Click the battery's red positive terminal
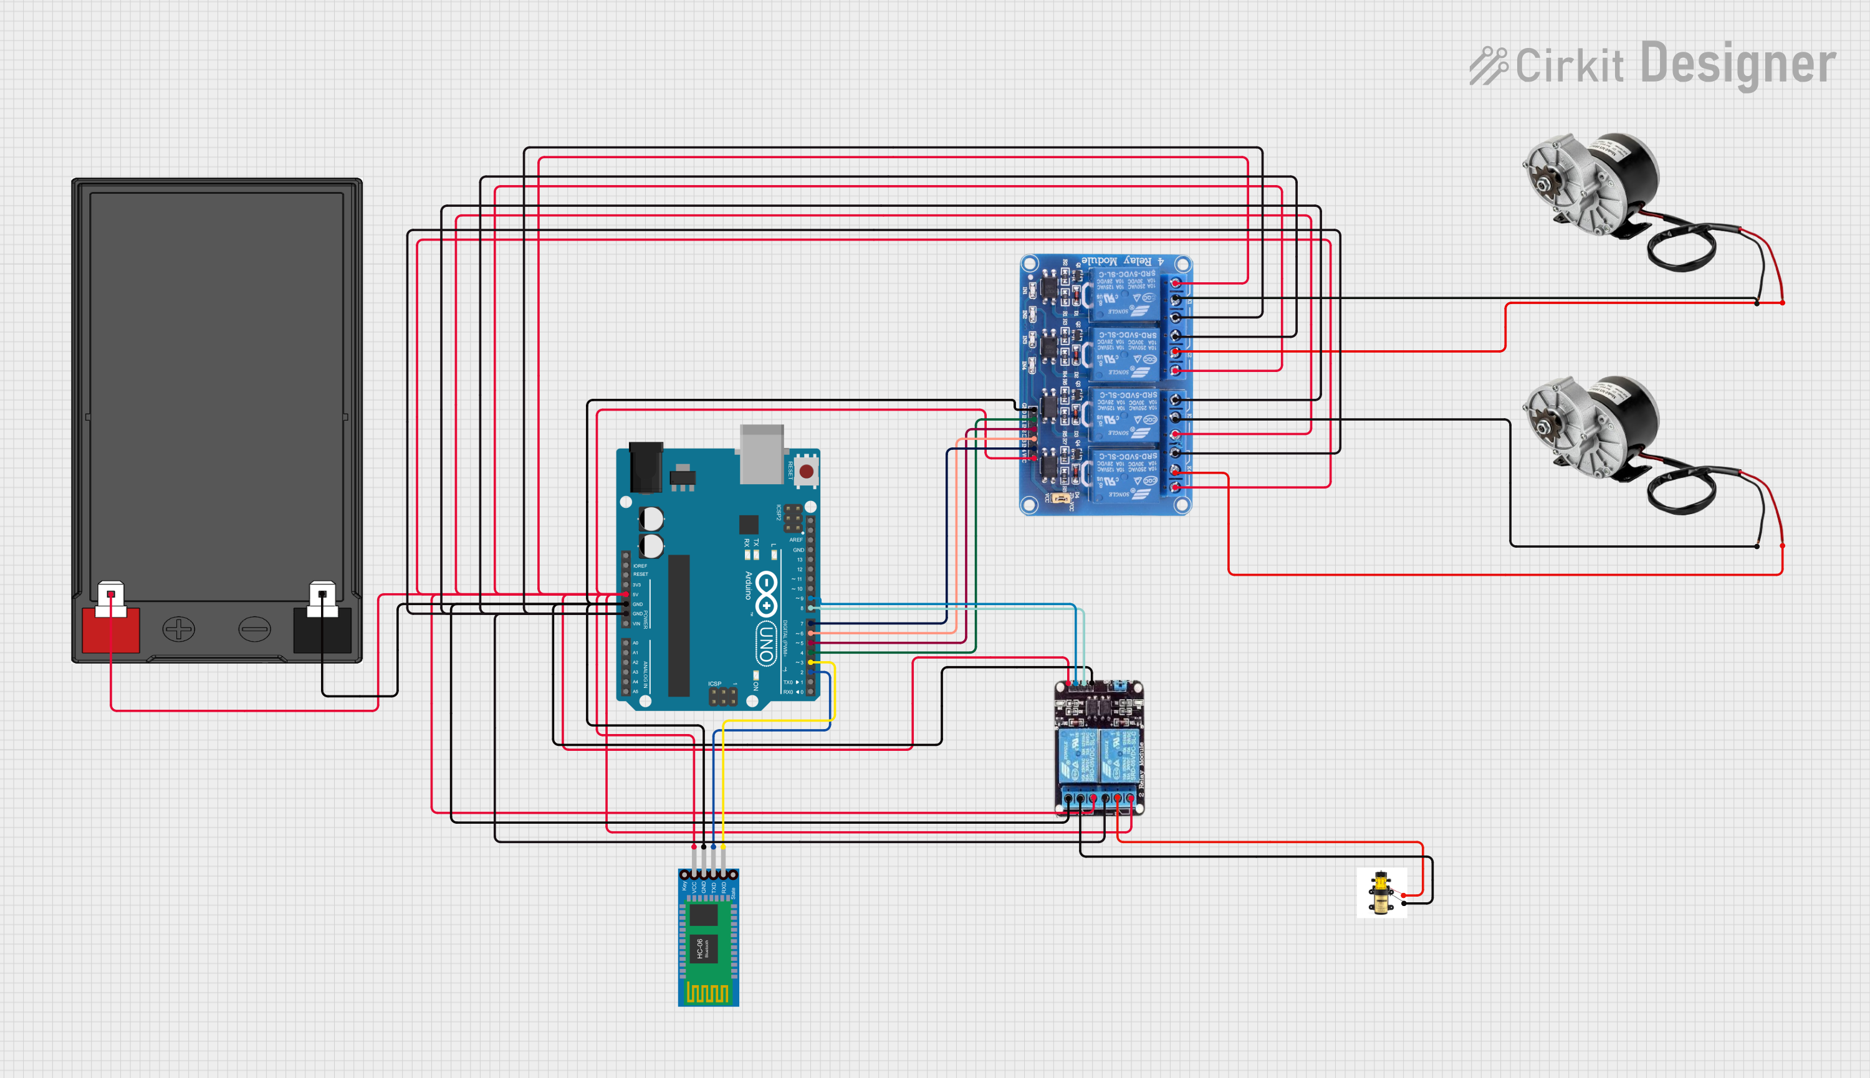 coord(111,629)
